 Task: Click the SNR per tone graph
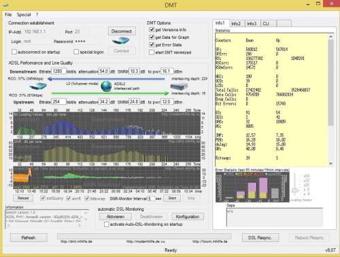107,150
